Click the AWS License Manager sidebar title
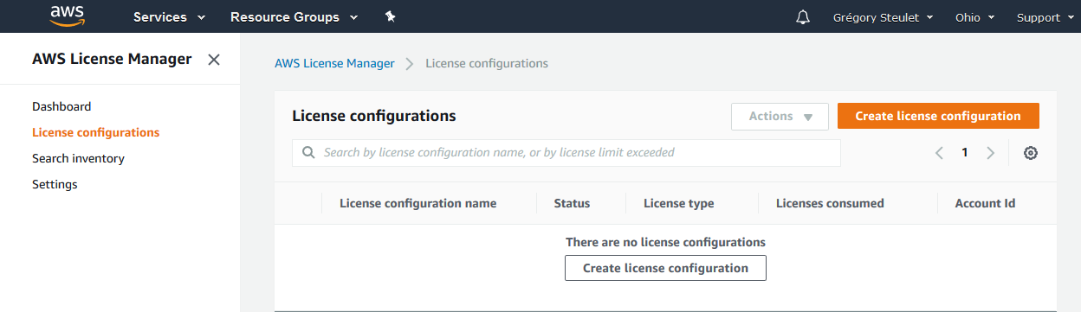Viewport: 1081px width, 312px height. coord(112,59)
